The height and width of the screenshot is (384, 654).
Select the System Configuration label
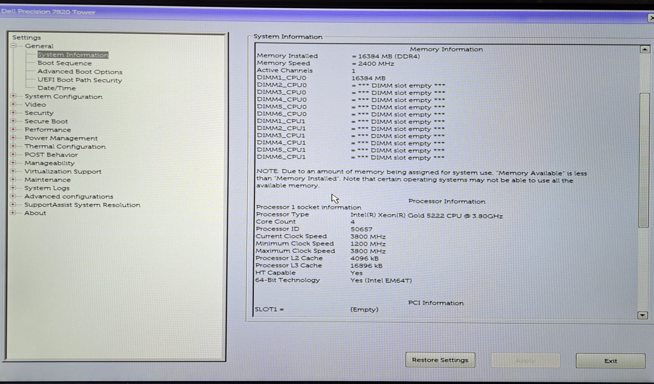coord(64,97)
